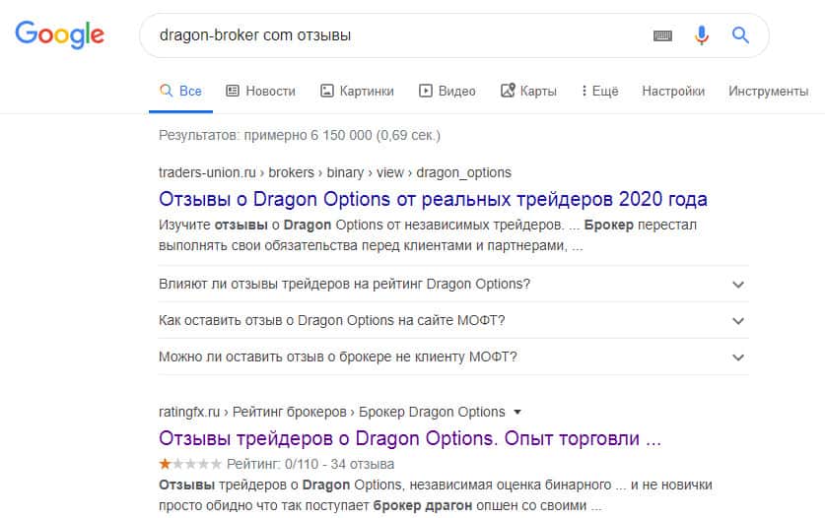Click the Google logo

click(x=59, y=35)
